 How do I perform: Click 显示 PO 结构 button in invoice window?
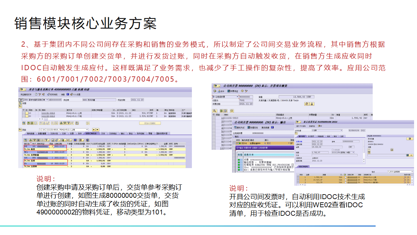tap(301, 126)
